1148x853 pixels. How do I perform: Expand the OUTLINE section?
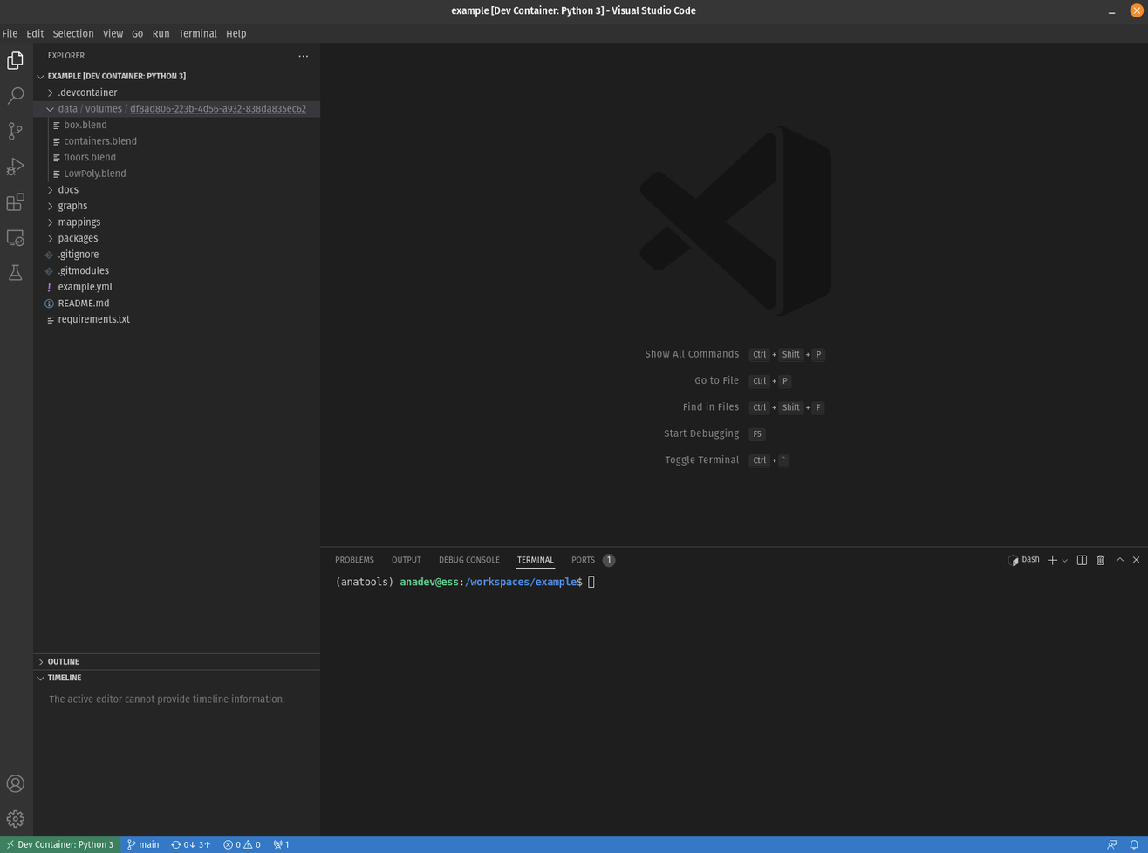coord(63,661)
